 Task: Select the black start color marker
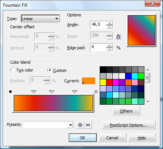pyautogui.click(x=10, y=92)
